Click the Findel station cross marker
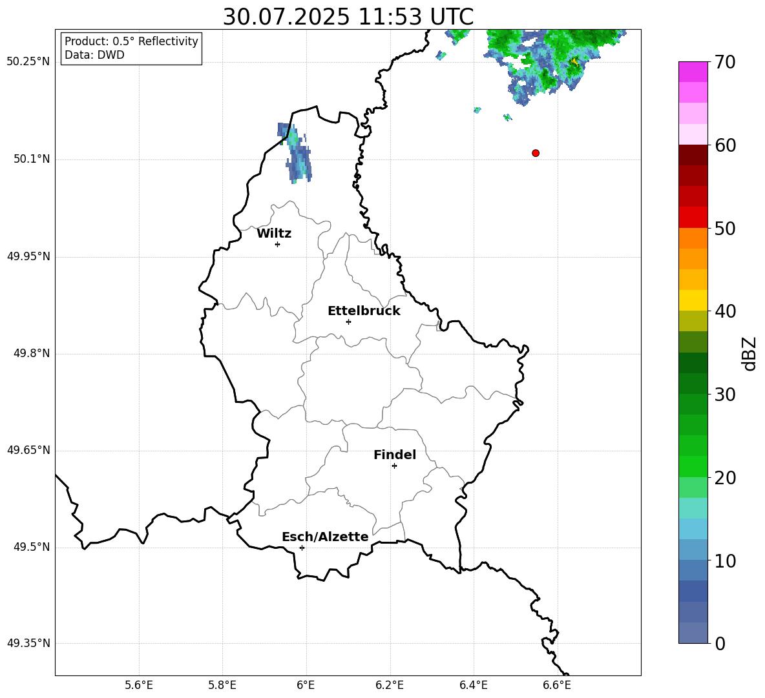Screen dimensions: 765x698 point(394,466)
